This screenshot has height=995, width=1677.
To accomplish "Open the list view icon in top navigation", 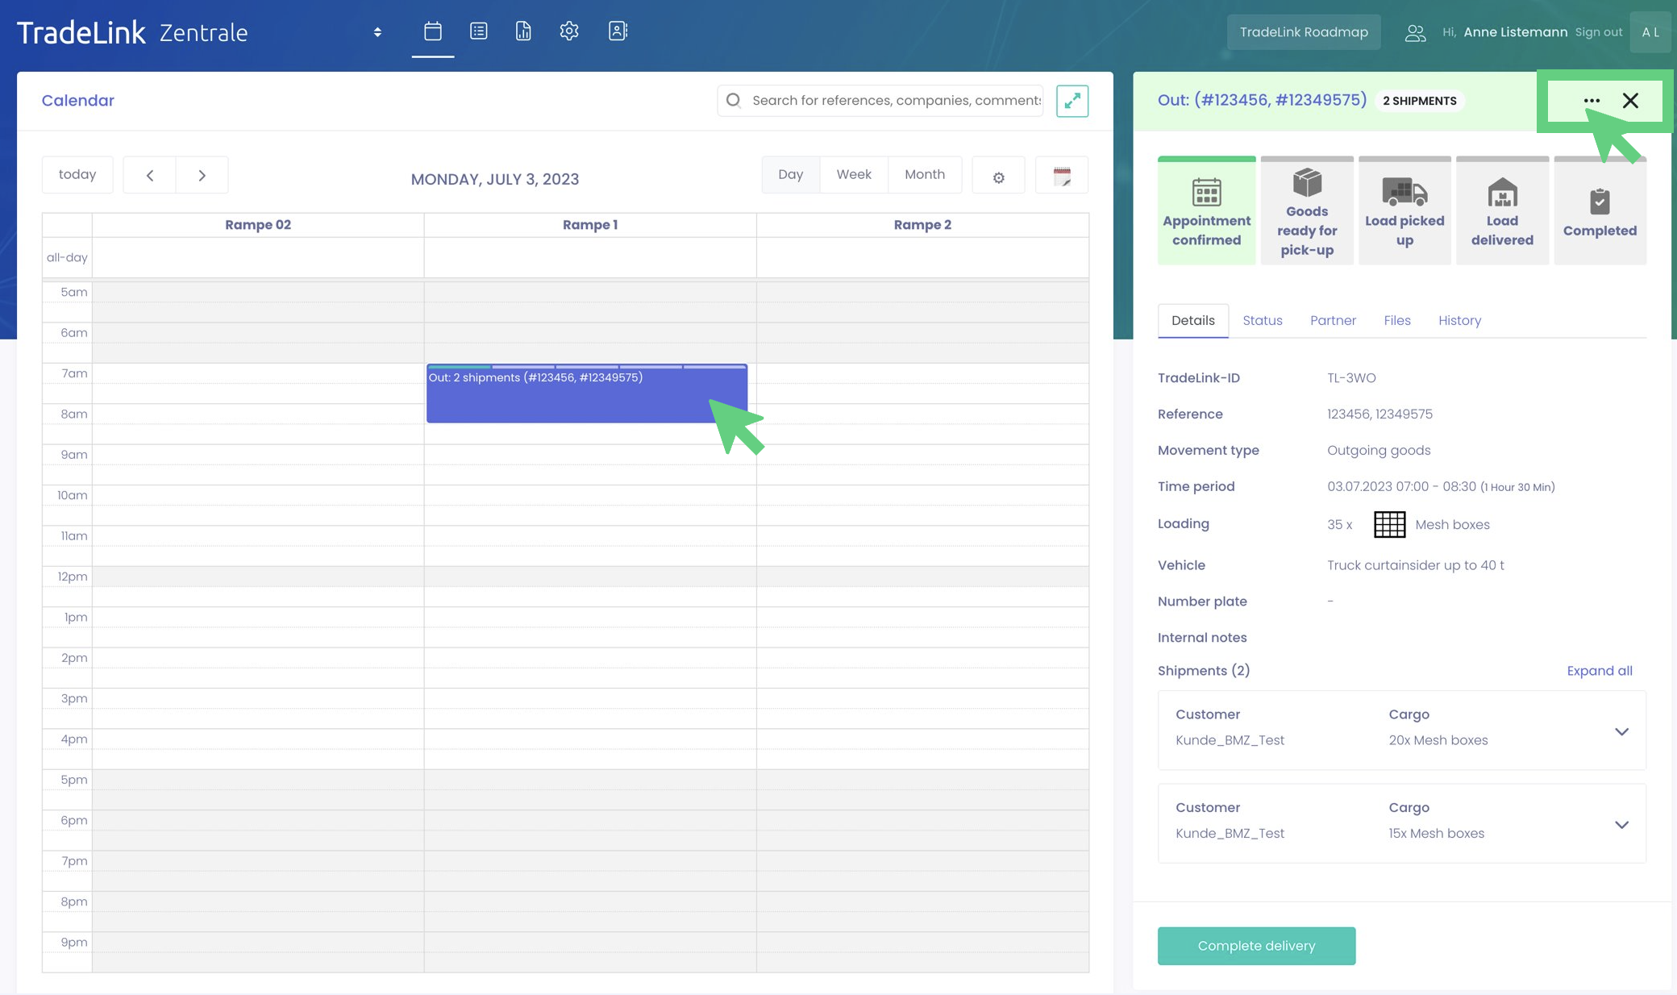I will point(479,31).
